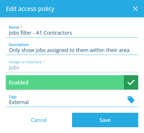The width and height of the screenshot is (144, 133).
Task: Click the required asterisk beside Name
Action: click(x=21, y=27)
